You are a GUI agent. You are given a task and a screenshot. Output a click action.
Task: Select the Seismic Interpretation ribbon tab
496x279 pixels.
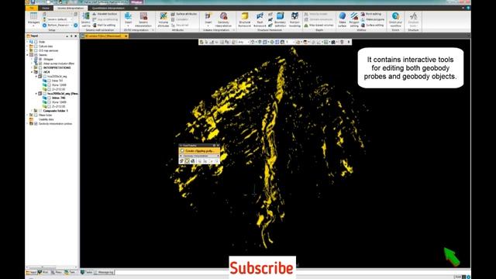[x=71, y=8]
